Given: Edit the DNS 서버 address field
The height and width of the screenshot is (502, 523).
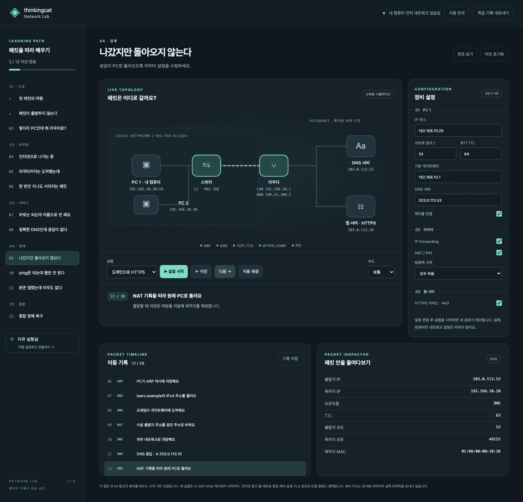Looking at the screenshot, I should point(458,200).
